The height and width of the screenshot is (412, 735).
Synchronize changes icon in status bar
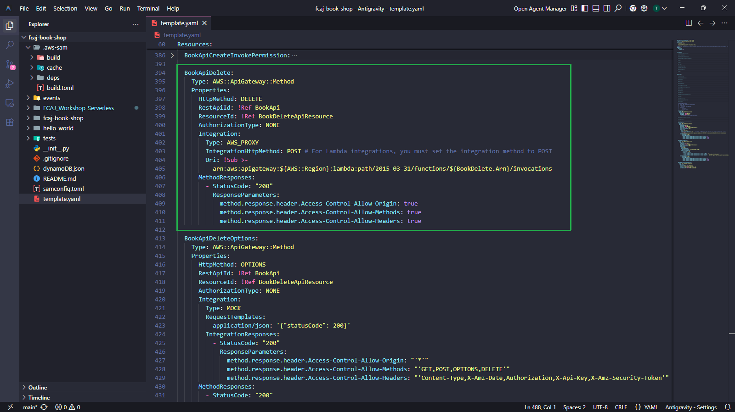[44, 407]
